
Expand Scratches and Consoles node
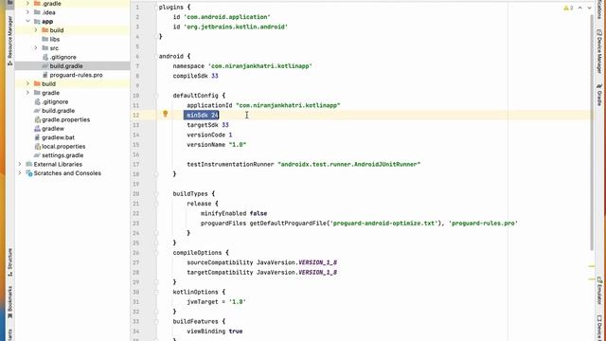(x=20, y=173)
